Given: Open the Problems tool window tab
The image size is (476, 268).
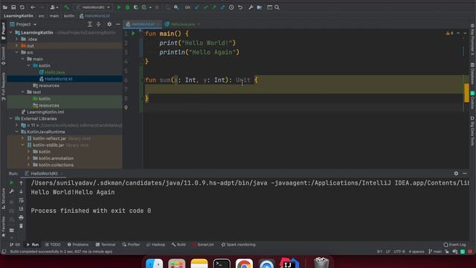Looking at the screenshot, I should pyautogui.click(x=78, y=245).
